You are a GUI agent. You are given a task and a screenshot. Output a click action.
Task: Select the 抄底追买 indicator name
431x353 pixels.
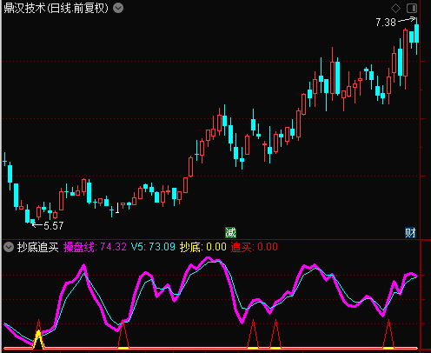(37, 247)
